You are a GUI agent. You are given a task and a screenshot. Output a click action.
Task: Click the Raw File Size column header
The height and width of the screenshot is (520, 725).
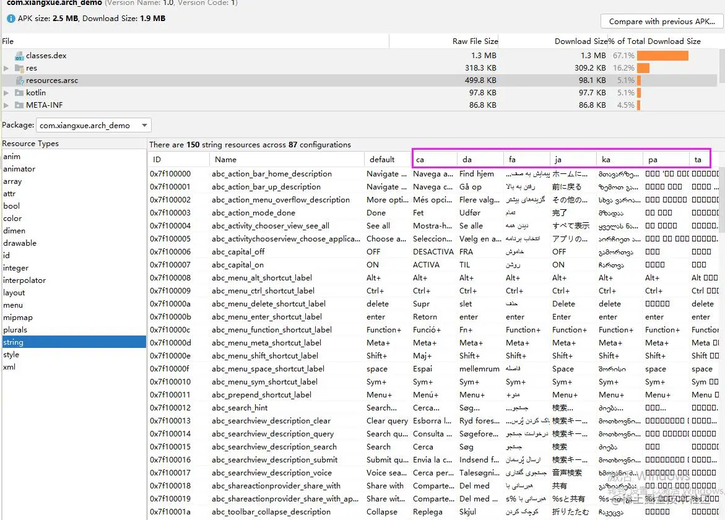[x=445, y=41]
